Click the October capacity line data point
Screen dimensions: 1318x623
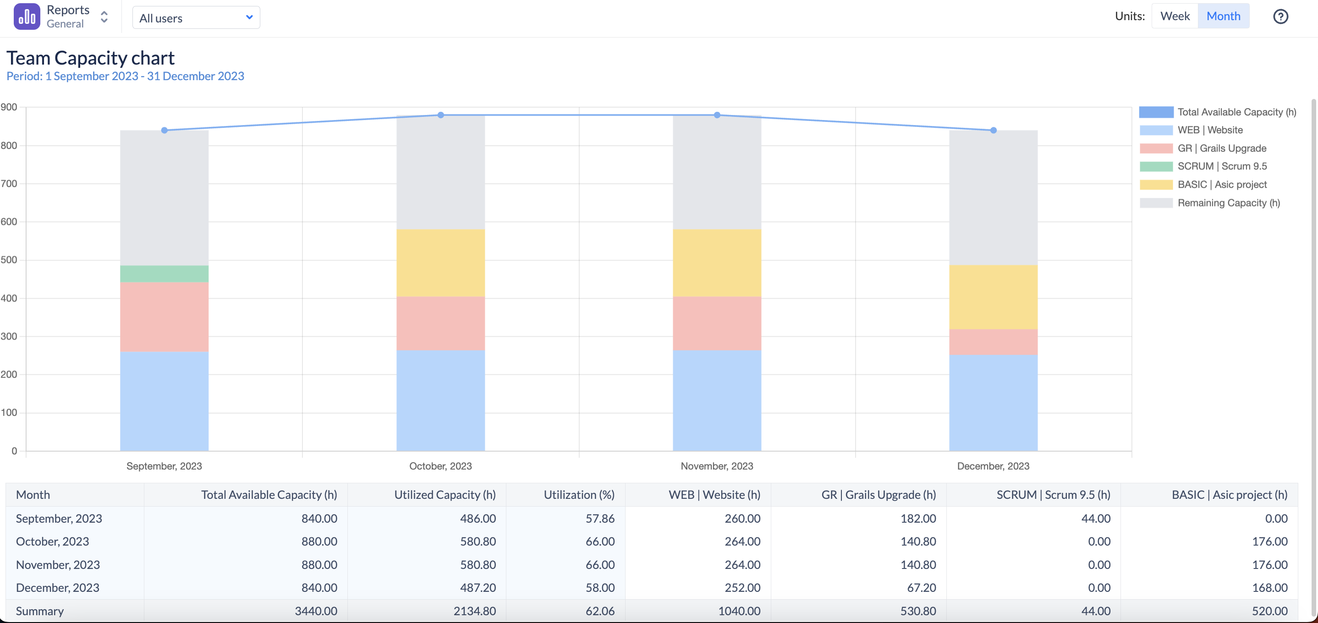pyautogui.click(x=440, y=115)
